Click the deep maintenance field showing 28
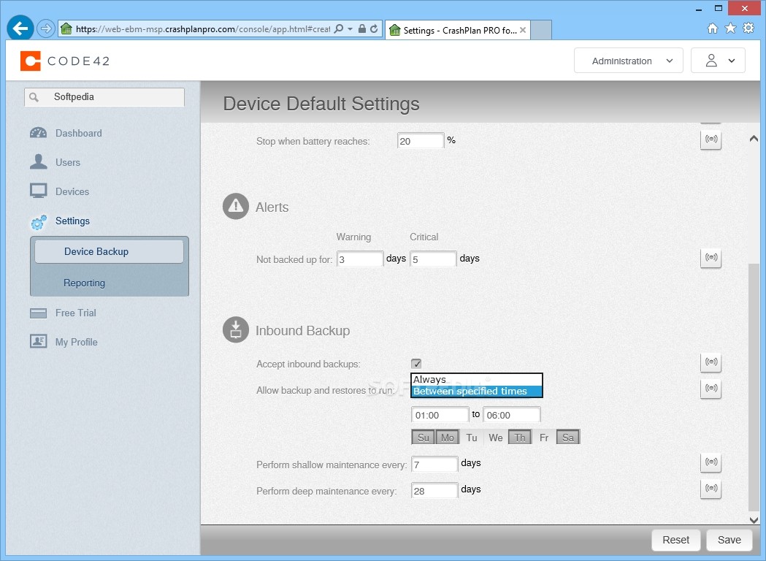The image size is (766, 561). (x=434, y=491)
